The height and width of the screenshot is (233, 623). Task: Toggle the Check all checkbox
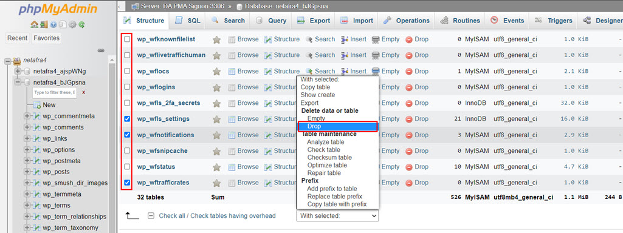[x=151, y=216]
